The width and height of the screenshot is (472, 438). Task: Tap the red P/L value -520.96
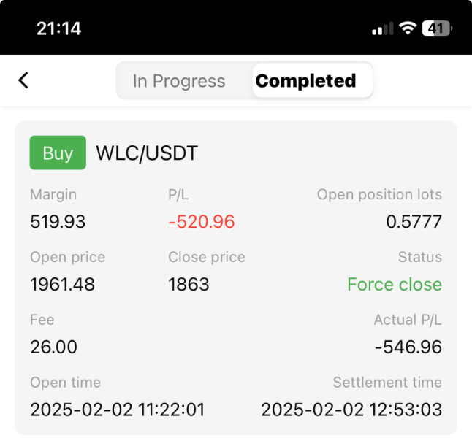[x=202, y=222]
